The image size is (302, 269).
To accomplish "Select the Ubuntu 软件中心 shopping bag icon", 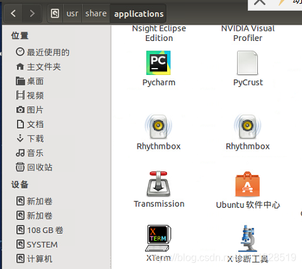I will 248,184.
